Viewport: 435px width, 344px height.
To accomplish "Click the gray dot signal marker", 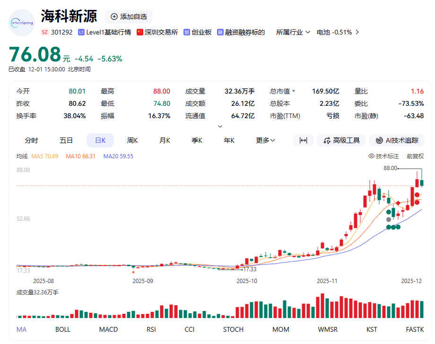I will 389,220.
